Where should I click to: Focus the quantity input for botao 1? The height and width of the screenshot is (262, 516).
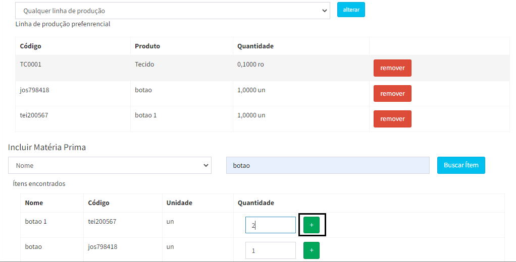tap(270, 225)
